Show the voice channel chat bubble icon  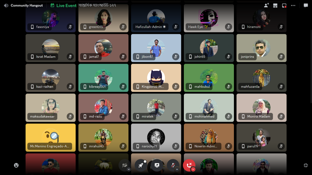pyautogui.click(x=306, y=5)
